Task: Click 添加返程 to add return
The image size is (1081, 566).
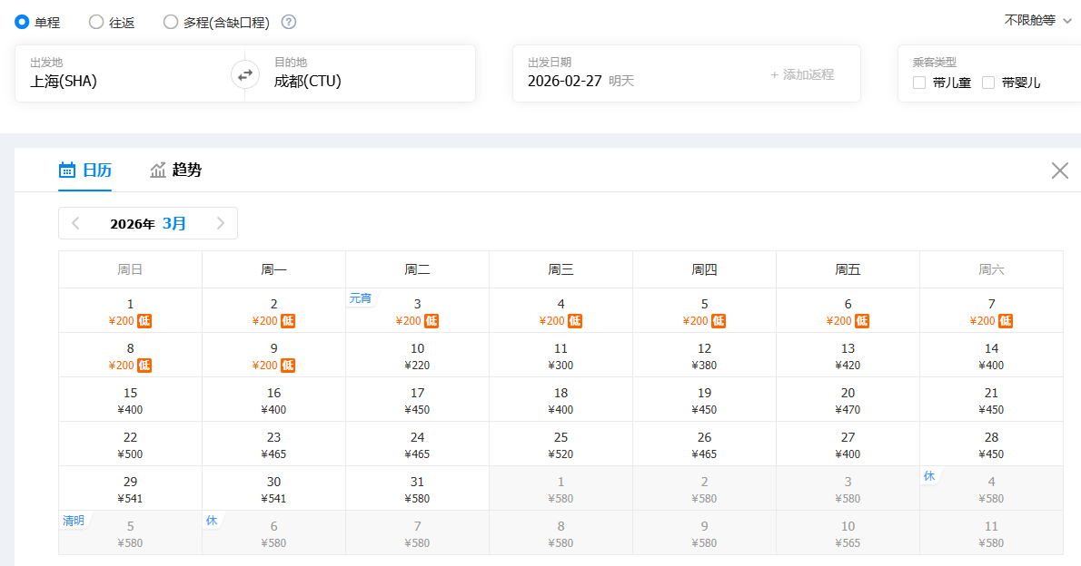Action: (x=802, y=74)
